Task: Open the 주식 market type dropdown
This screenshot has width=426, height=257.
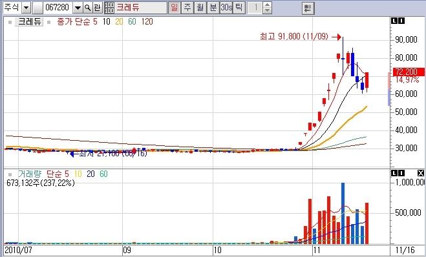Action: [x=26, y=8]
